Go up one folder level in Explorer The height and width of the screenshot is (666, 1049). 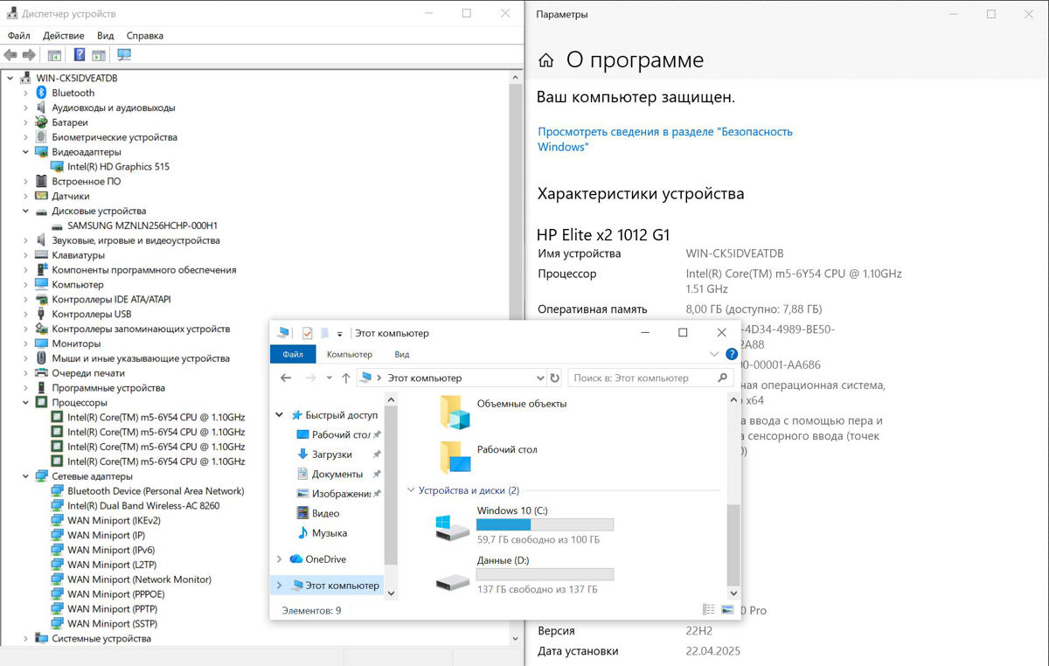346,378
